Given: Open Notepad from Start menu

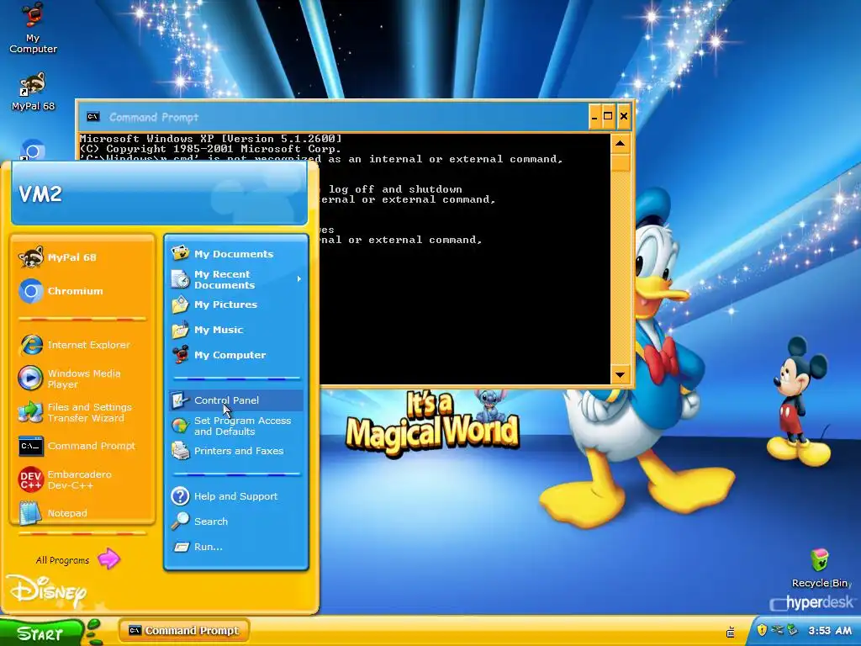Looking at the screenshot, I should tap(82, 513).
